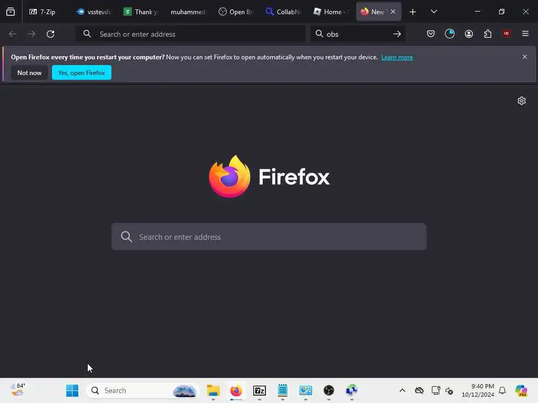The width and height of the screenshot is (538, 403).
Task: Open Copilot preview icon on taskbar
Action: [x=521, y=390]
